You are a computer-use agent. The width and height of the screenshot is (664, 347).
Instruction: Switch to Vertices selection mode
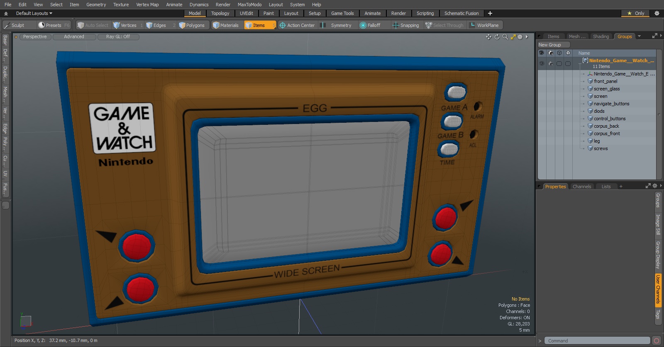[128, 25]
